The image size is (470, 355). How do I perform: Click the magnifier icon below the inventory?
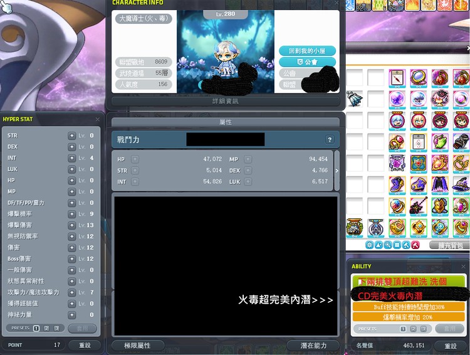point(388,245)
